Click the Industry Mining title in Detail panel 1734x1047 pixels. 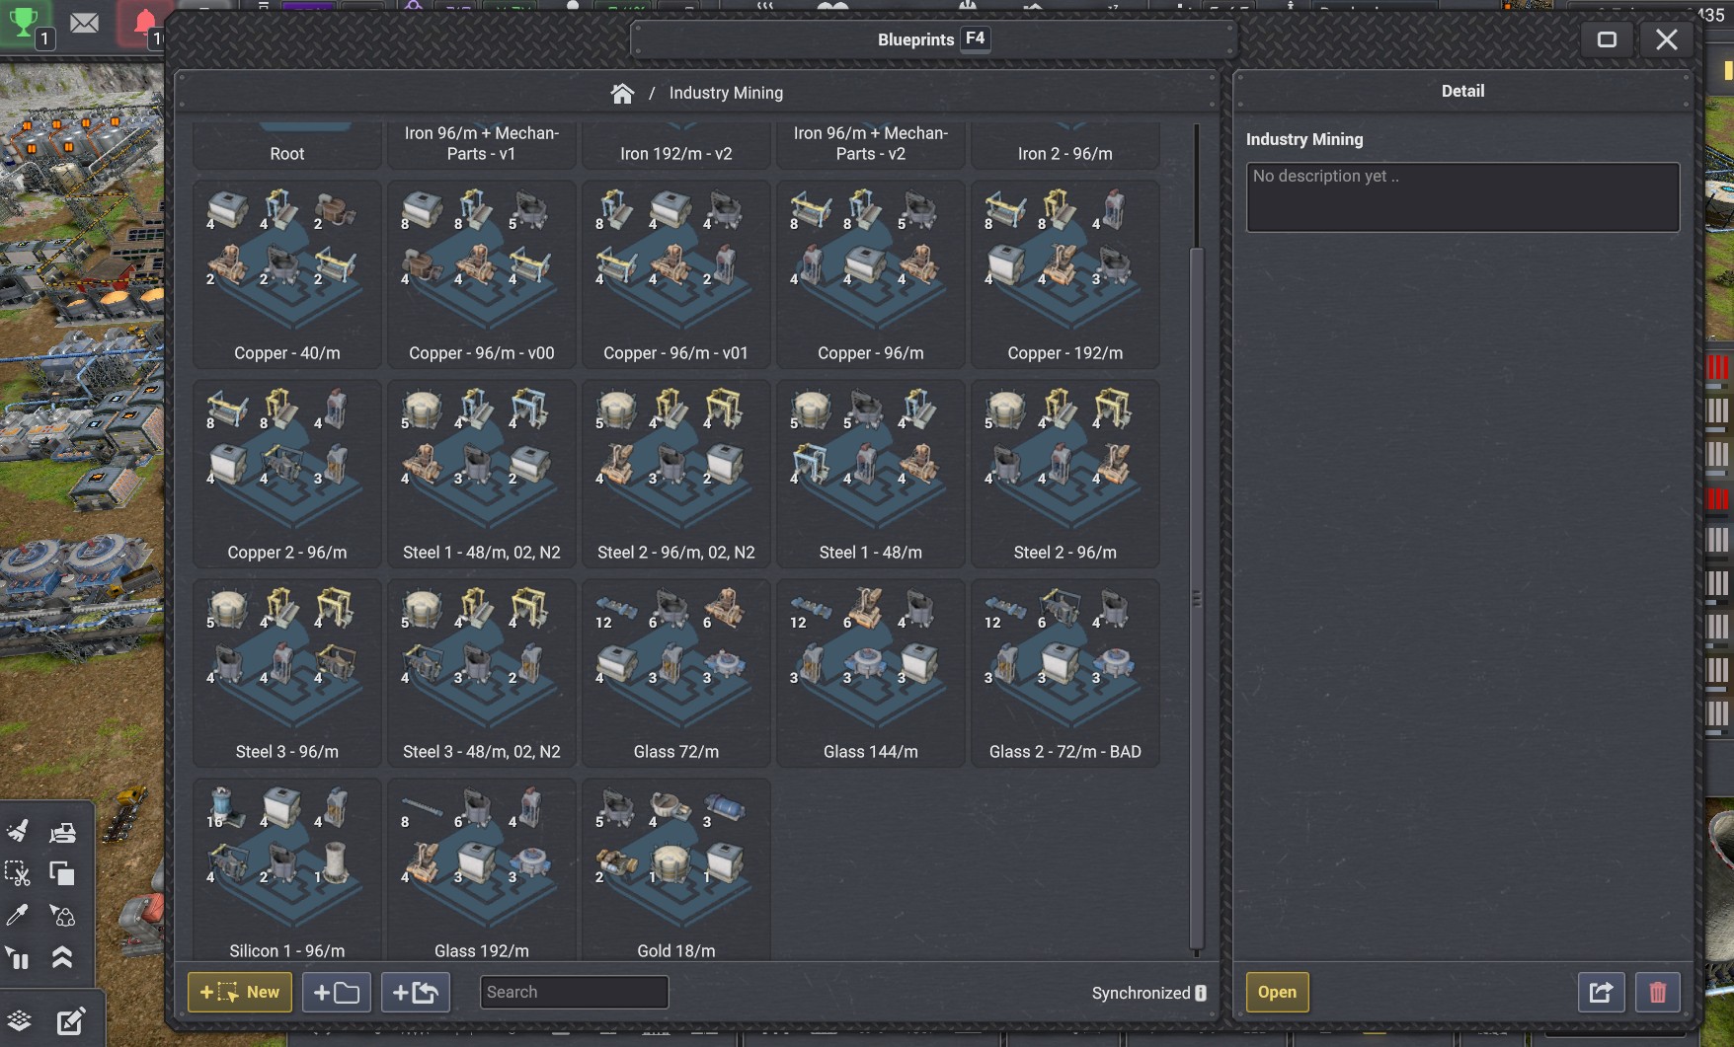1304,139
